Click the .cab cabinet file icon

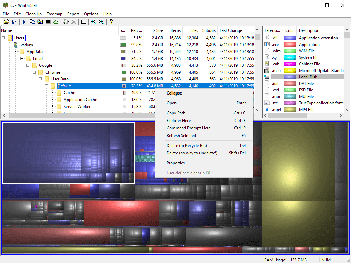point(267,64)
